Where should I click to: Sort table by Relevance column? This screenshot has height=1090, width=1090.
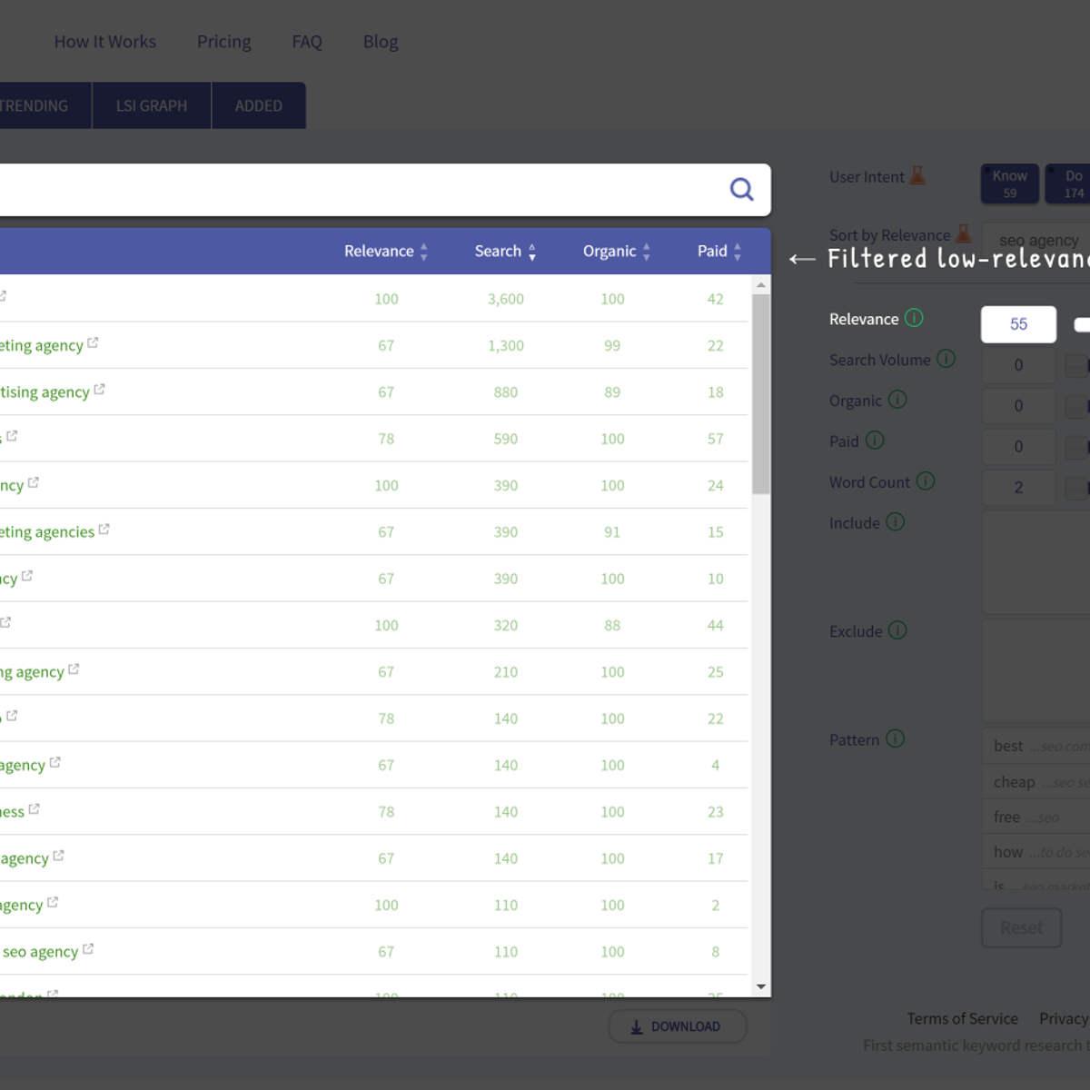[385, 252]
